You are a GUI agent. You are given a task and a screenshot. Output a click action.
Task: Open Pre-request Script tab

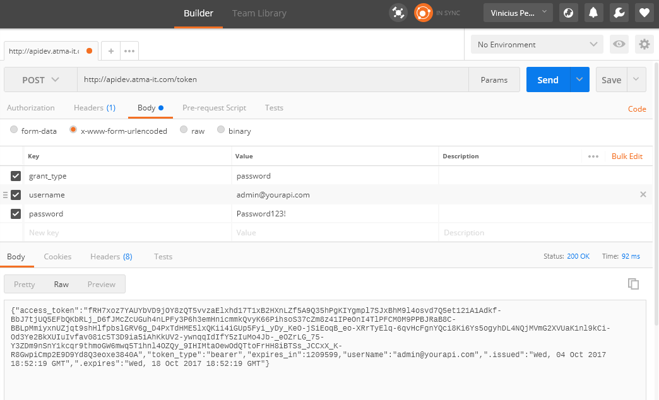pos(215,108)
